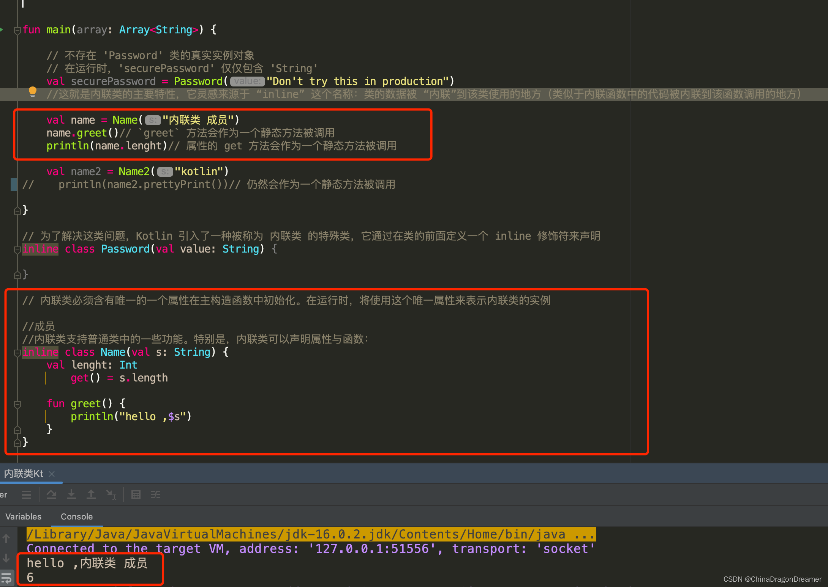Click the highlighted 'inline' keyword before class Name
The height and width of the screenshot is (587, 828).
click(40, 352)
